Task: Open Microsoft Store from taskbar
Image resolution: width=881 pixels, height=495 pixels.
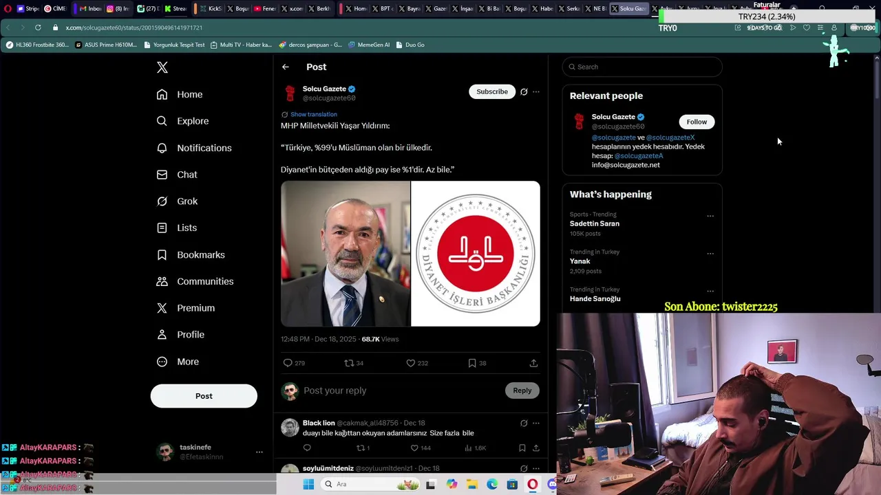Action: (512, 484)
